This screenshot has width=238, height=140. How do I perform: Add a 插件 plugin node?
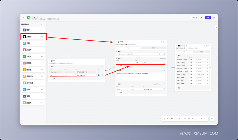pos(42,30)
